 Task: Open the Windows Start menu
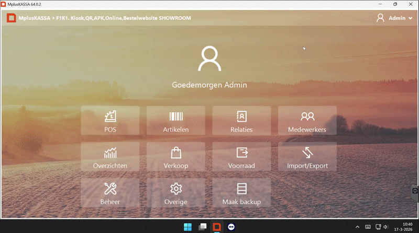[188, 227]
